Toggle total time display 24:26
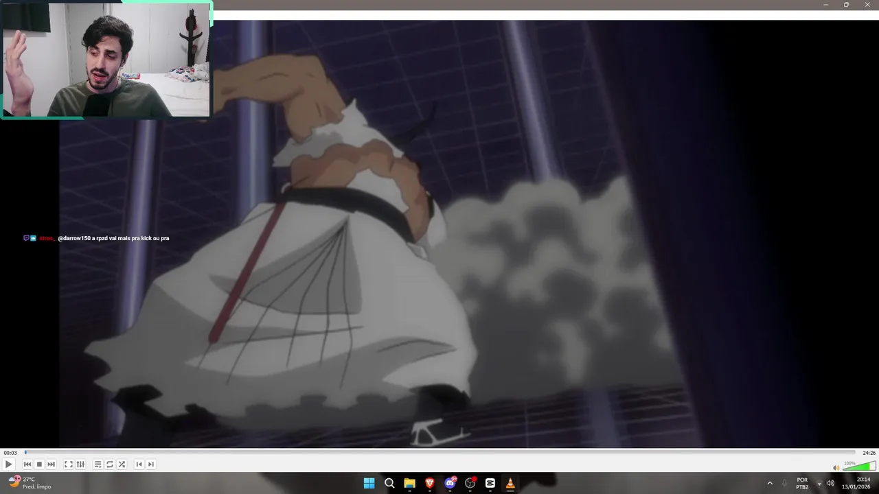 [x=869, y=453]
